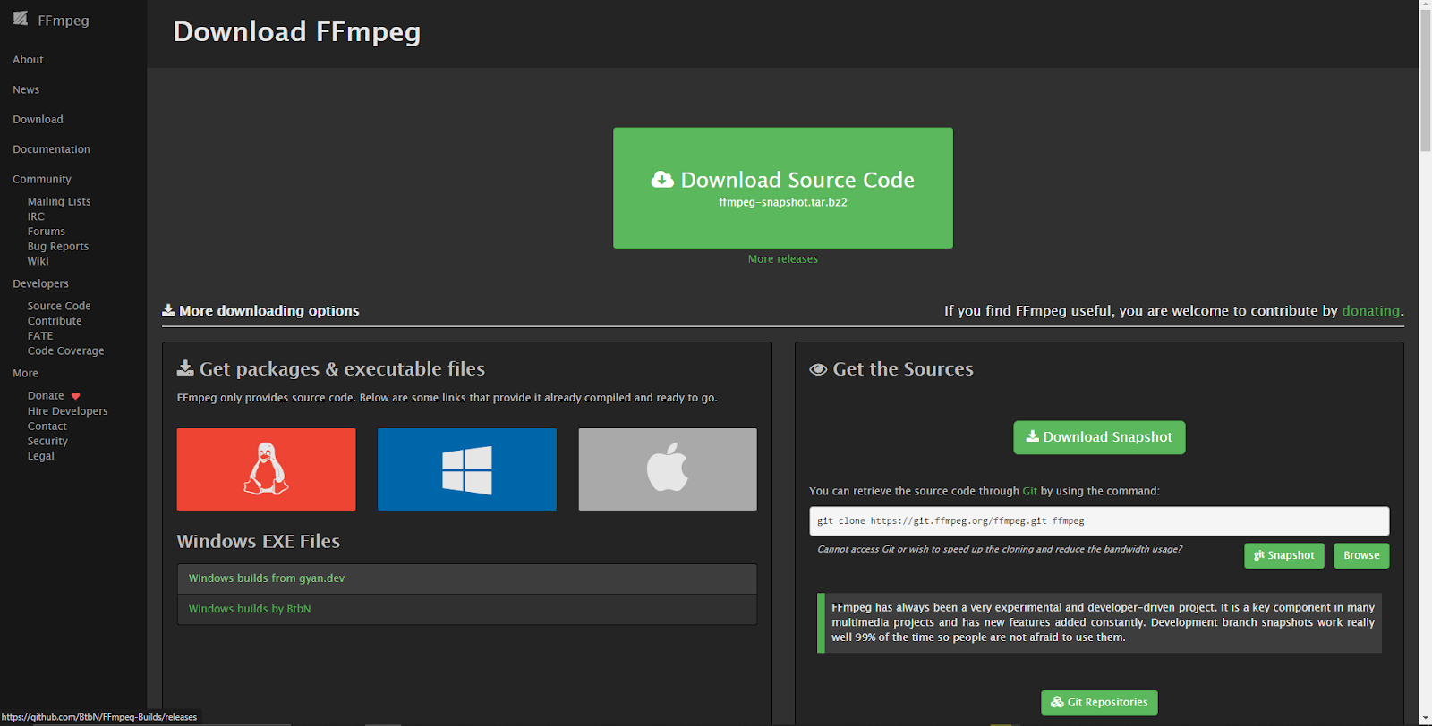This screenshot has width=1432, height=726.
Task: Click the Git Repositories button
Action: click(x=1099, y=703)
